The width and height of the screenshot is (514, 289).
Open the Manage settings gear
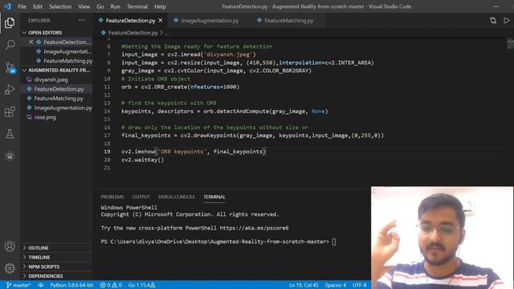[x=10, y=268]
